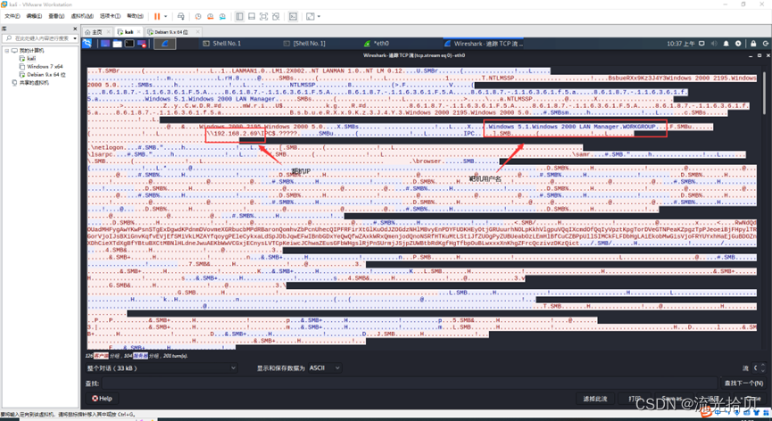Close the 主页 tab
This screenshot has height=421, width=772.
pos(109,31)
